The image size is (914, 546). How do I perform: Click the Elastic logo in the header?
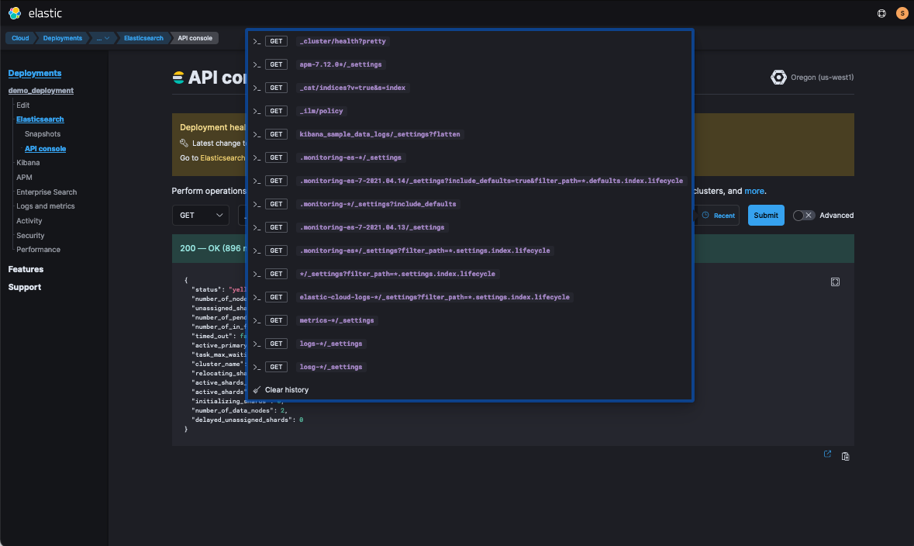[x=16, y=13]
